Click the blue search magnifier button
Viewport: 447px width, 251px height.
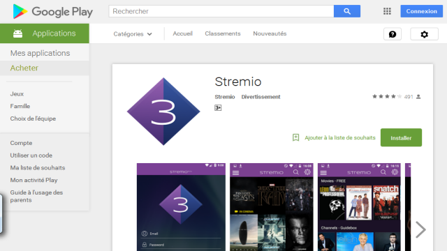tap(347, 11)
